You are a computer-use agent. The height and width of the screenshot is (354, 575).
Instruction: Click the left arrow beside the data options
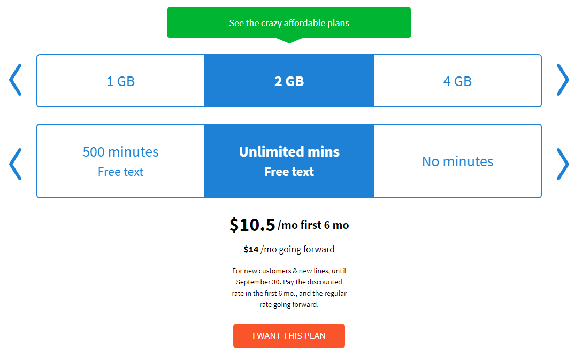click(x=15, y=80)
